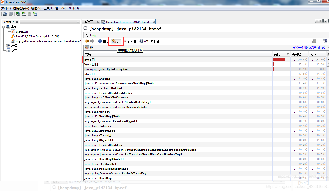Click 与另一个堆转储进行比较 compare link
The width and height of the screenshot is (329, 191).
click(309, 48)
